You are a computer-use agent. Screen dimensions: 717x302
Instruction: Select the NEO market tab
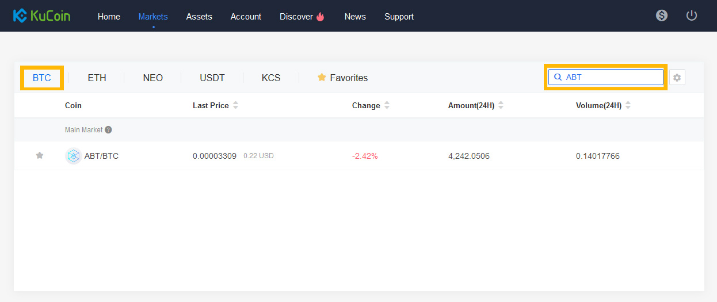click(x=153, y=78)
